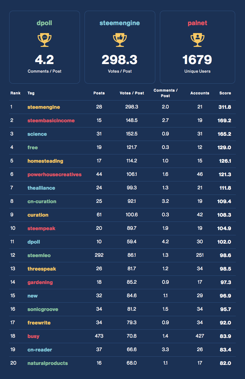Select posts count 61 for curation
Screen dimensions: 245x379
99,215
